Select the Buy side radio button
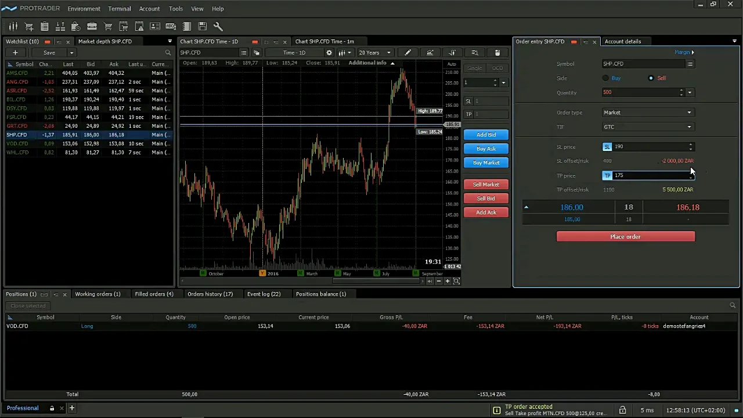743x418 pixels. [606, 78]
